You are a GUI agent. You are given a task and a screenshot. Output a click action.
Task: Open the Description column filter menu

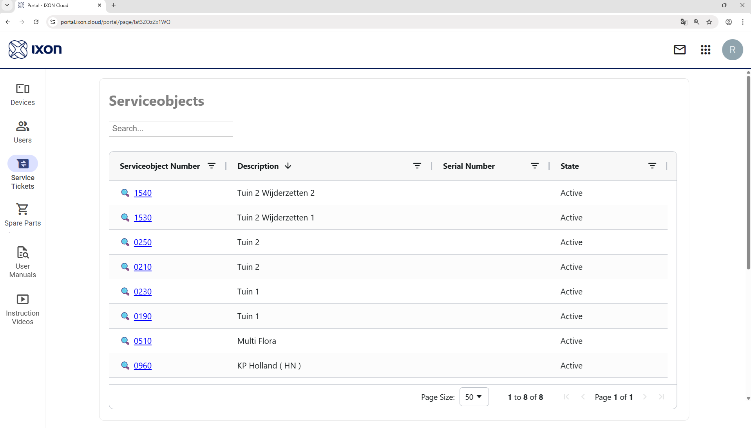click(417, 166)
